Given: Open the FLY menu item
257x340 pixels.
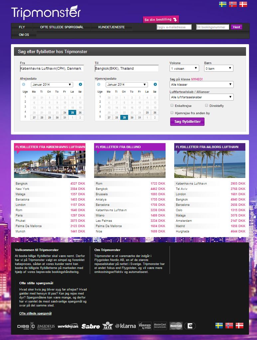Looking at the screenshot, I should [22, 27].
